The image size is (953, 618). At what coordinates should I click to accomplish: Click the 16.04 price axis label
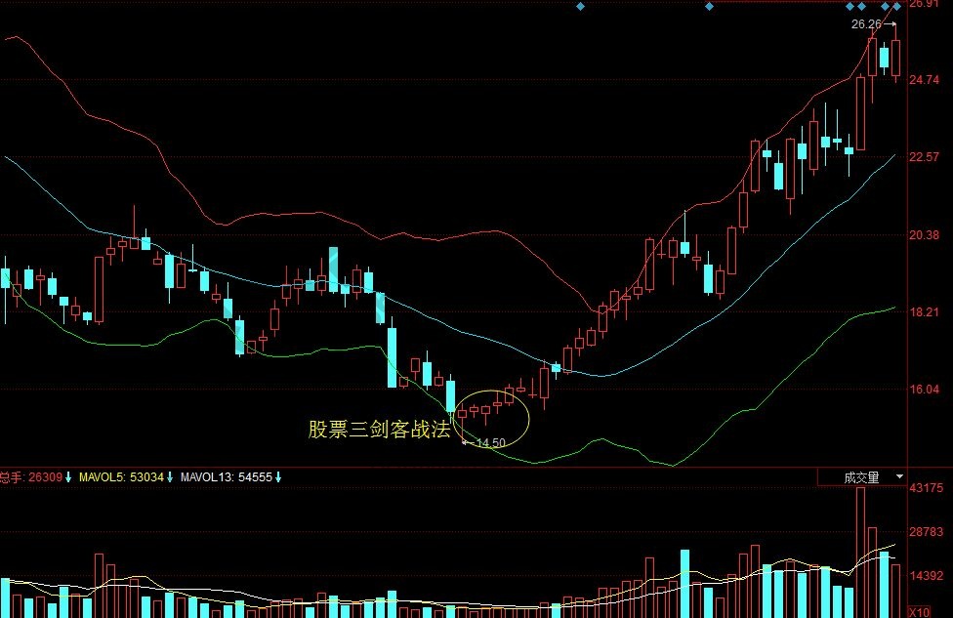point(925,390)
